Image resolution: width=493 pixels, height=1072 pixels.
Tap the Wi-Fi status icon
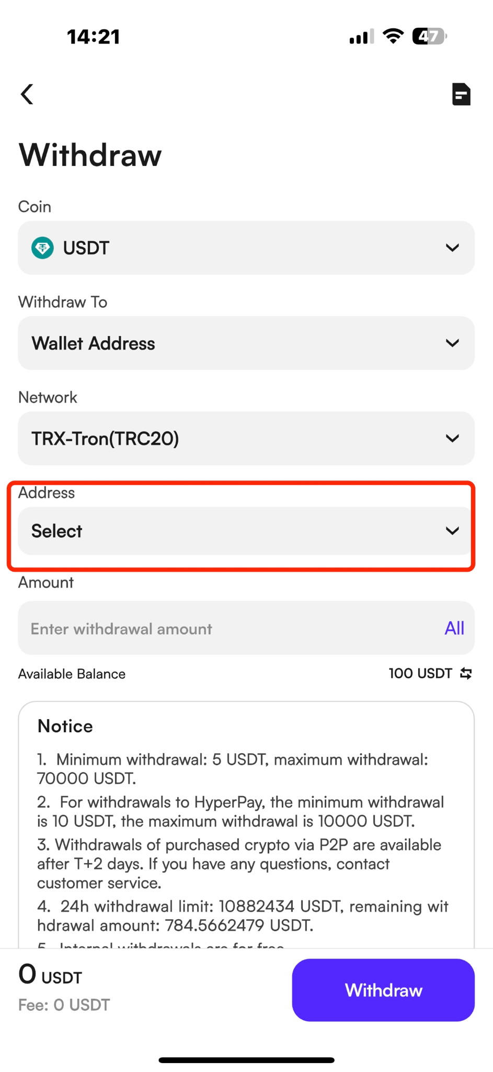(x=393, y=36)
